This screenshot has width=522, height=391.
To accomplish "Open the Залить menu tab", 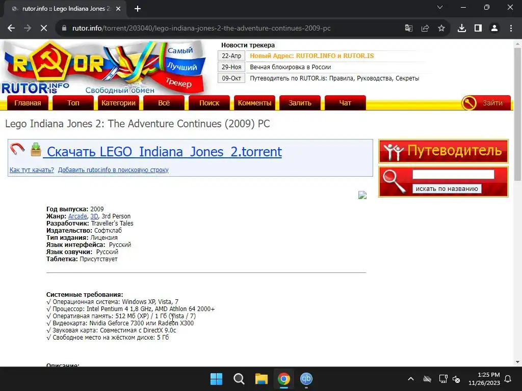I will (300, 103).
